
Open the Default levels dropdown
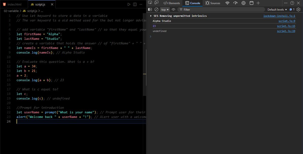point(277,10)
